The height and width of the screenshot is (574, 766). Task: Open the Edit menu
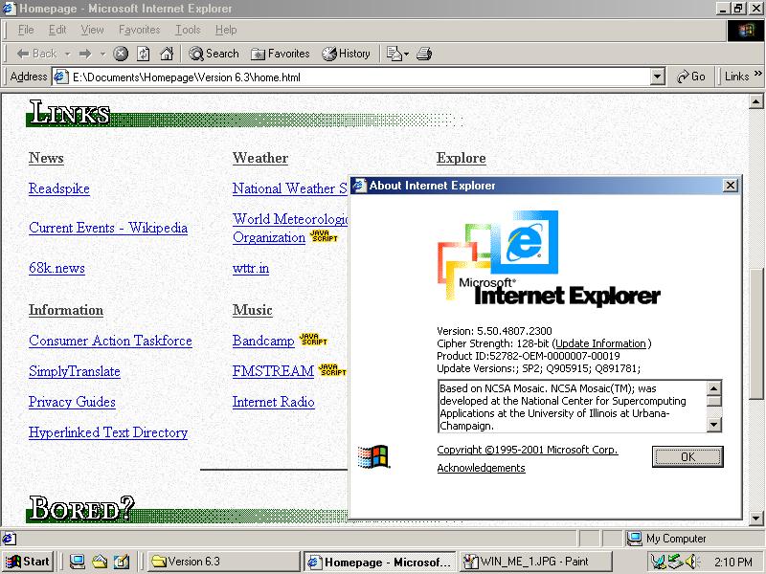[57, 30]
